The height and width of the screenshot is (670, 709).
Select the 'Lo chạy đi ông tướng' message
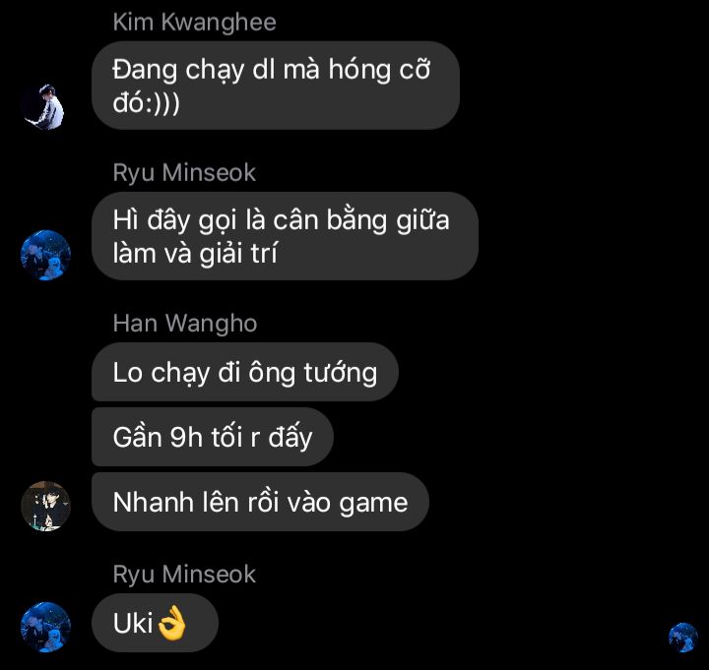point(244,372)
